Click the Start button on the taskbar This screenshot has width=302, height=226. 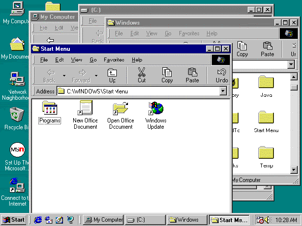pyautogui.click(x=14, y=220)
